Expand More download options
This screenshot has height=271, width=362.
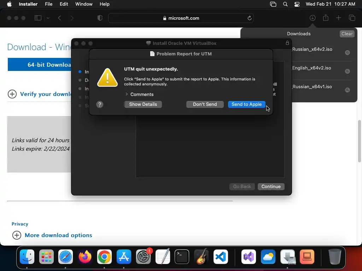(x=52, y=235)
